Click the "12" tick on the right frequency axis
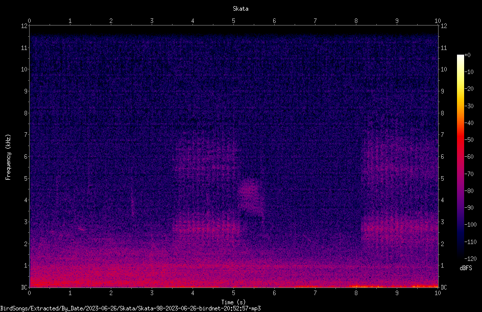Image resolution: width=482 pixels, height=312 pixels. point(444,26)
